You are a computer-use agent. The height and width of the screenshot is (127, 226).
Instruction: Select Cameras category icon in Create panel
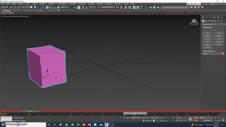tap(212, 21)
